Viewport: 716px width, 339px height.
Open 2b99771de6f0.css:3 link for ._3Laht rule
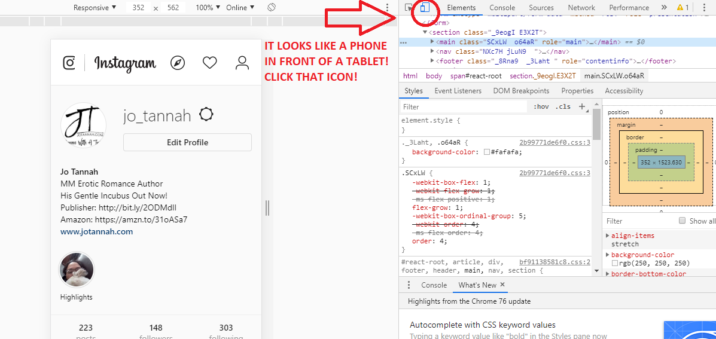(x=555, y=142)
